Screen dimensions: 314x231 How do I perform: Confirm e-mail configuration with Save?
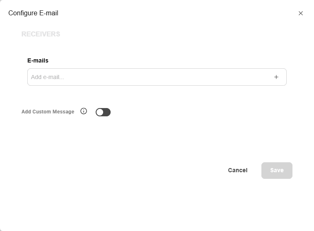click(x=277, y=171)
